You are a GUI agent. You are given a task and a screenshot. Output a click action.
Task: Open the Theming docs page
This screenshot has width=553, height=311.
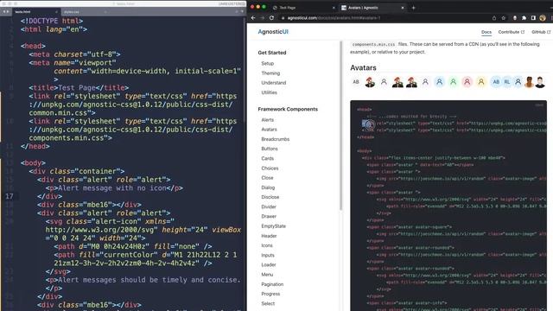[x=270, y=73]
